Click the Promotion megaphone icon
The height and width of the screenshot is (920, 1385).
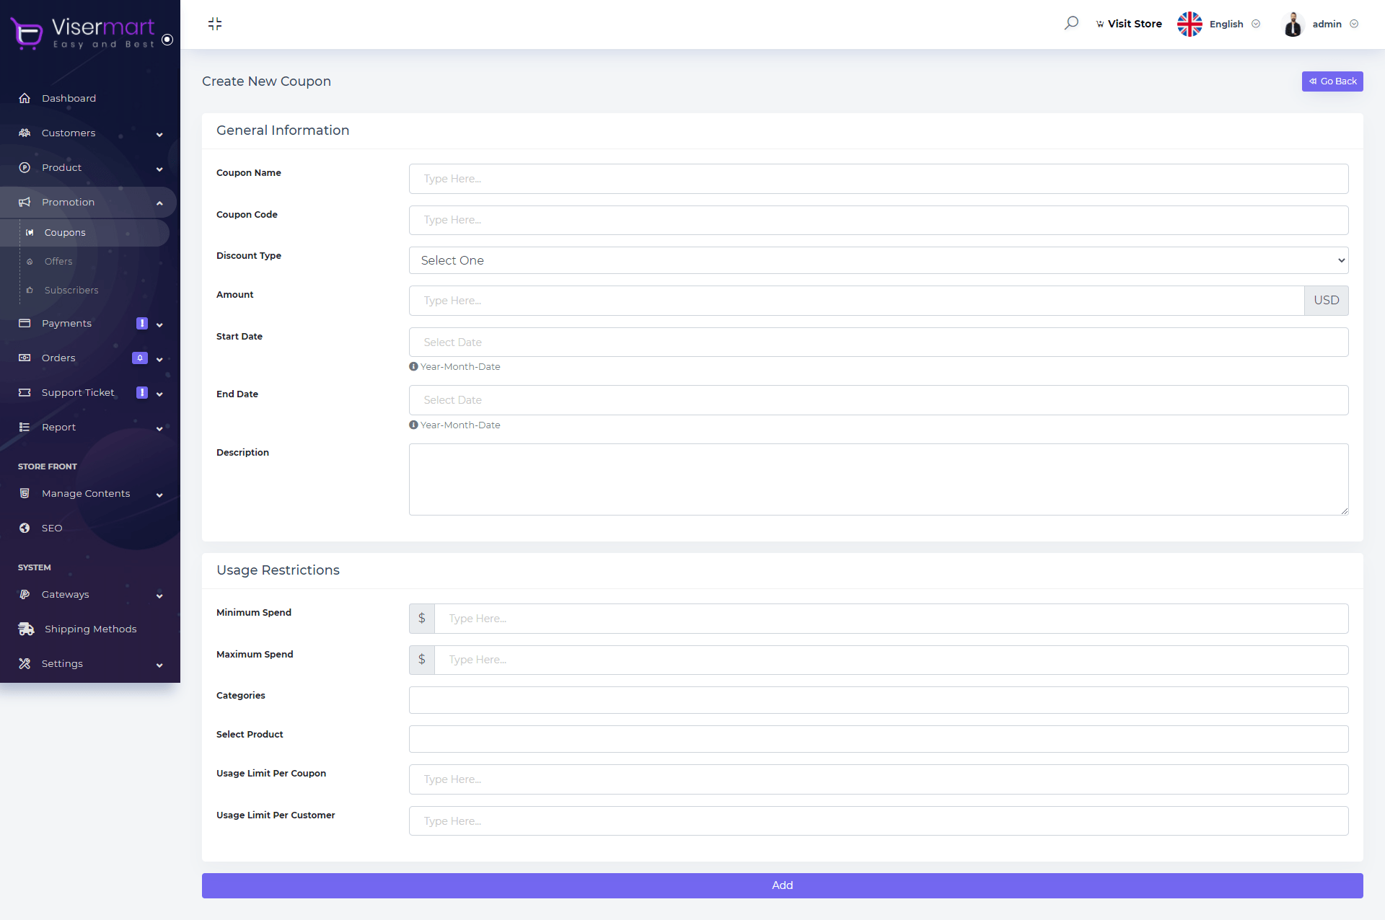point(26,203)
